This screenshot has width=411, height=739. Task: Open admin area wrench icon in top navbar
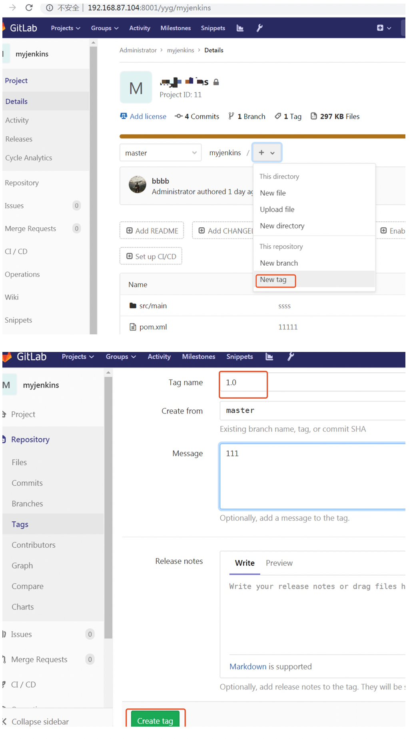click(x=259, y=28)
